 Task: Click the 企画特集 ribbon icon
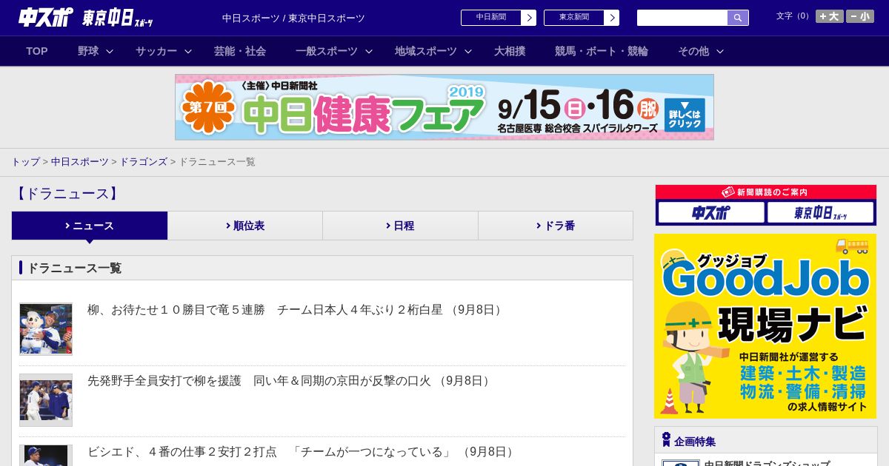click(666, 440)
